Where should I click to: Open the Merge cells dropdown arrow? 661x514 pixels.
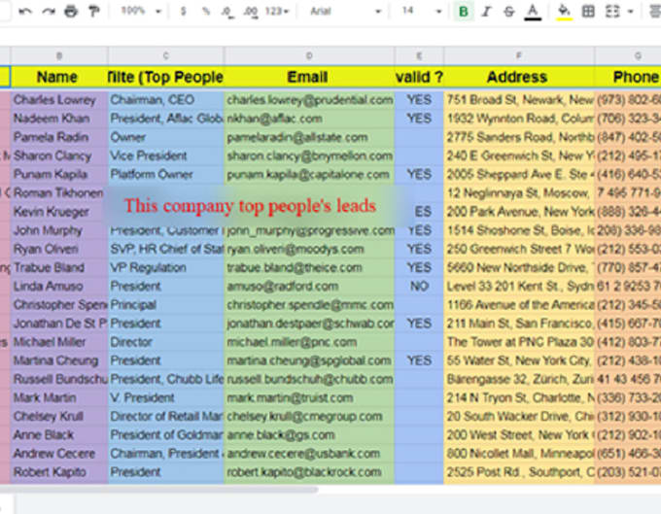point(630,12)
